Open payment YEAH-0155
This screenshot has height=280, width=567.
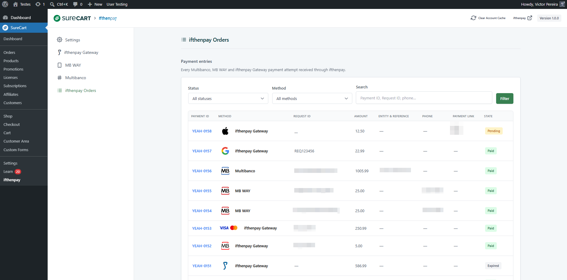tap(202, 191)
